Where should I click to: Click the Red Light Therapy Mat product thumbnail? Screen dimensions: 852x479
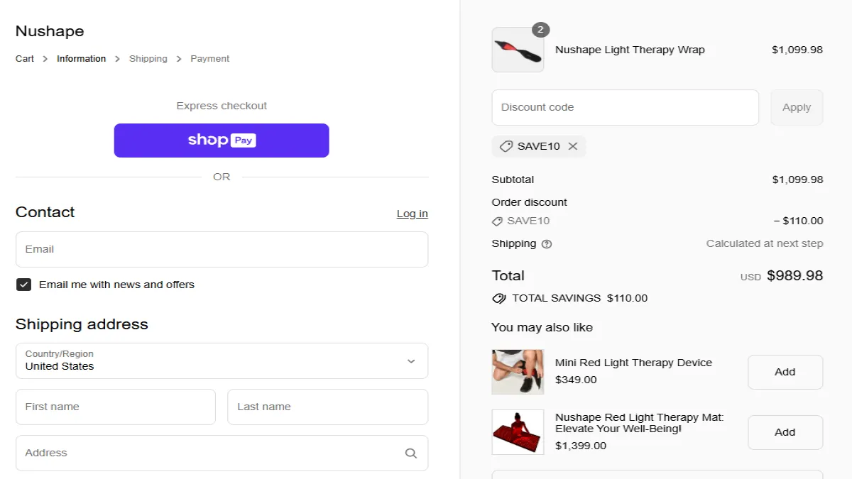click(518, 431)
